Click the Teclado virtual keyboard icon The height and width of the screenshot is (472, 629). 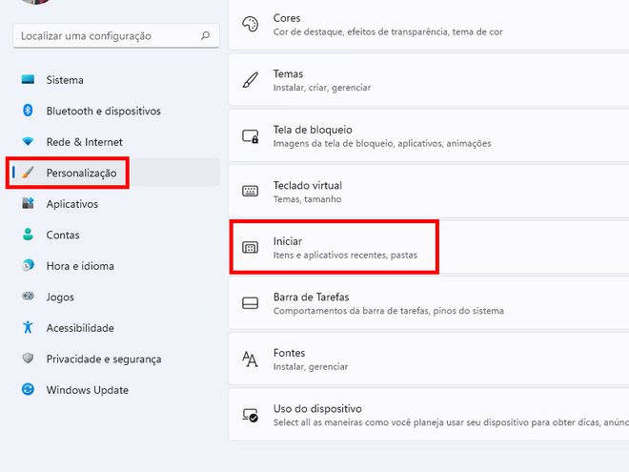point(251,191)
